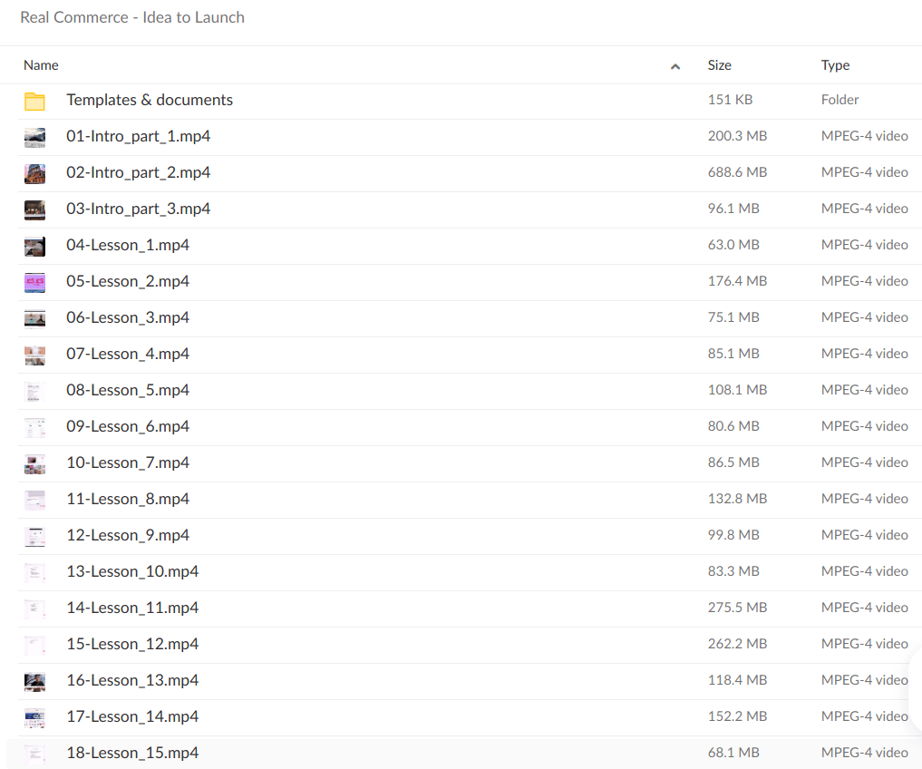Sort files by the Size column
The width and height of the screenshot is (922, 769).
point(719,65)
